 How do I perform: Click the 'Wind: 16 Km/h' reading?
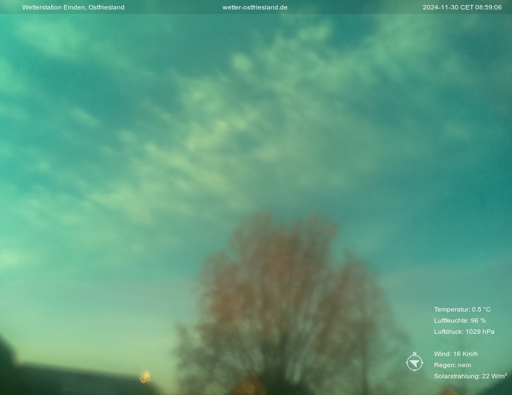[456, 354]
